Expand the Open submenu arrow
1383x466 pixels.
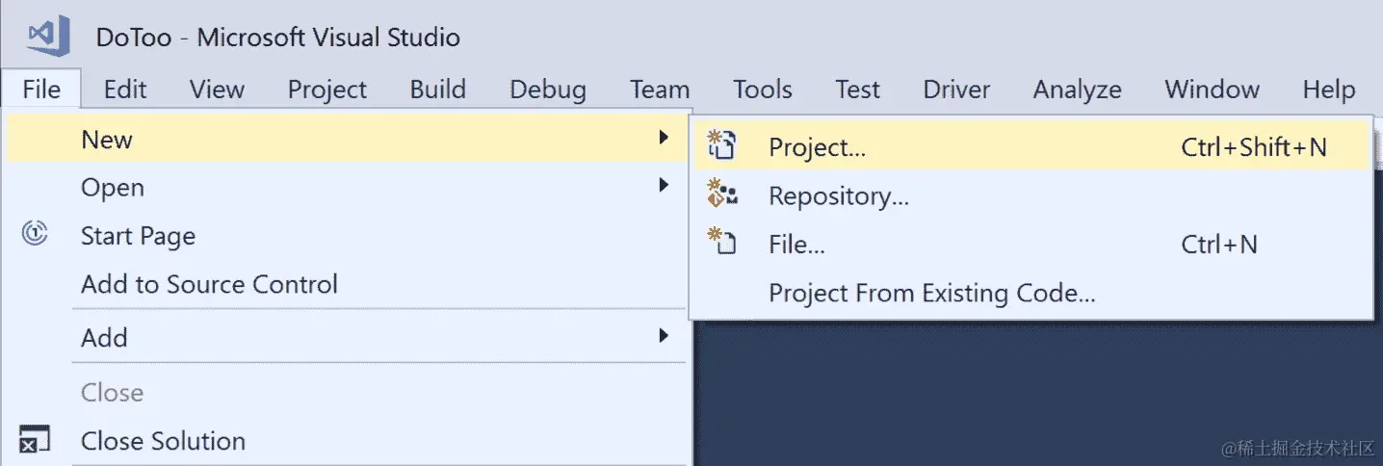[x=663, y=185]
